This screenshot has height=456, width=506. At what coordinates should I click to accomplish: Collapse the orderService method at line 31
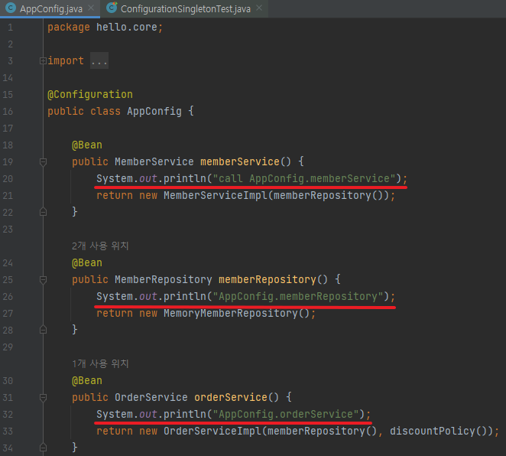(x=43, y=398)
